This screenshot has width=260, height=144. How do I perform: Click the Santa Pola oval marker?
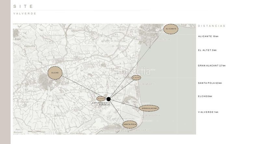point(130,124)
